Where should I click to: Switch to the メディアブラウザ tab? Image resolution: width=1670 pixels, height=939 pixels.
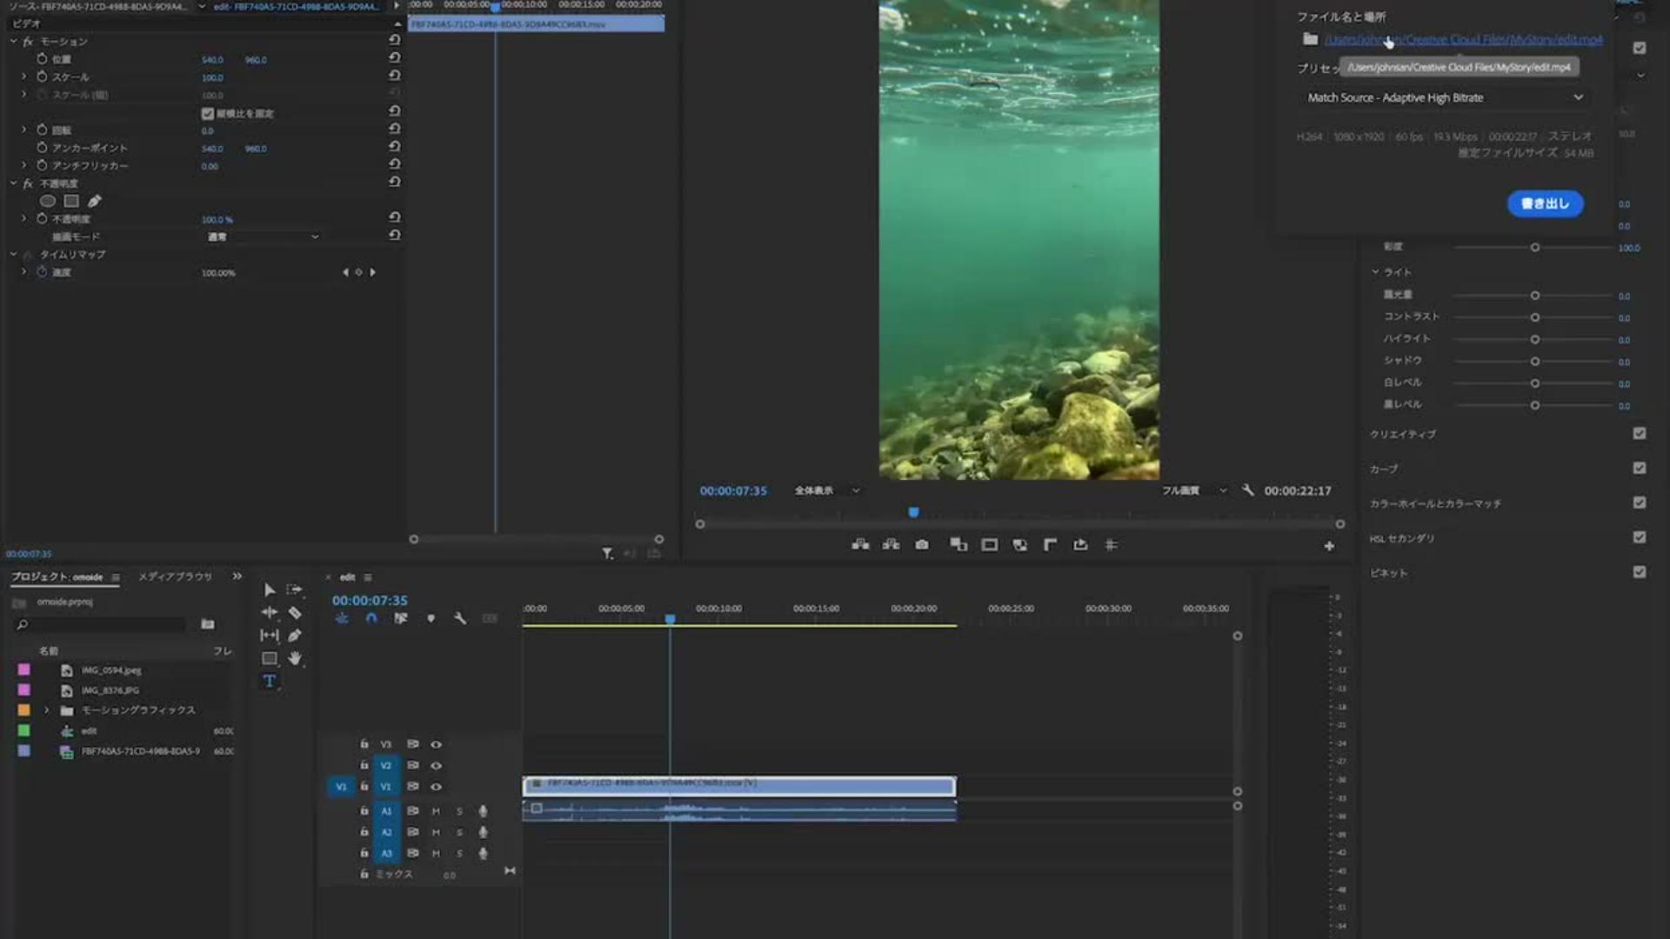[175, 576]
